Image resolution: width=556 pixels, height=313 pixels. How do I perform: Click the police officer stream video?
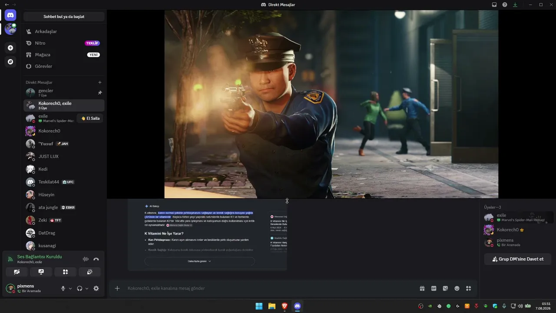pyautogui.click(x=331, y=104)
